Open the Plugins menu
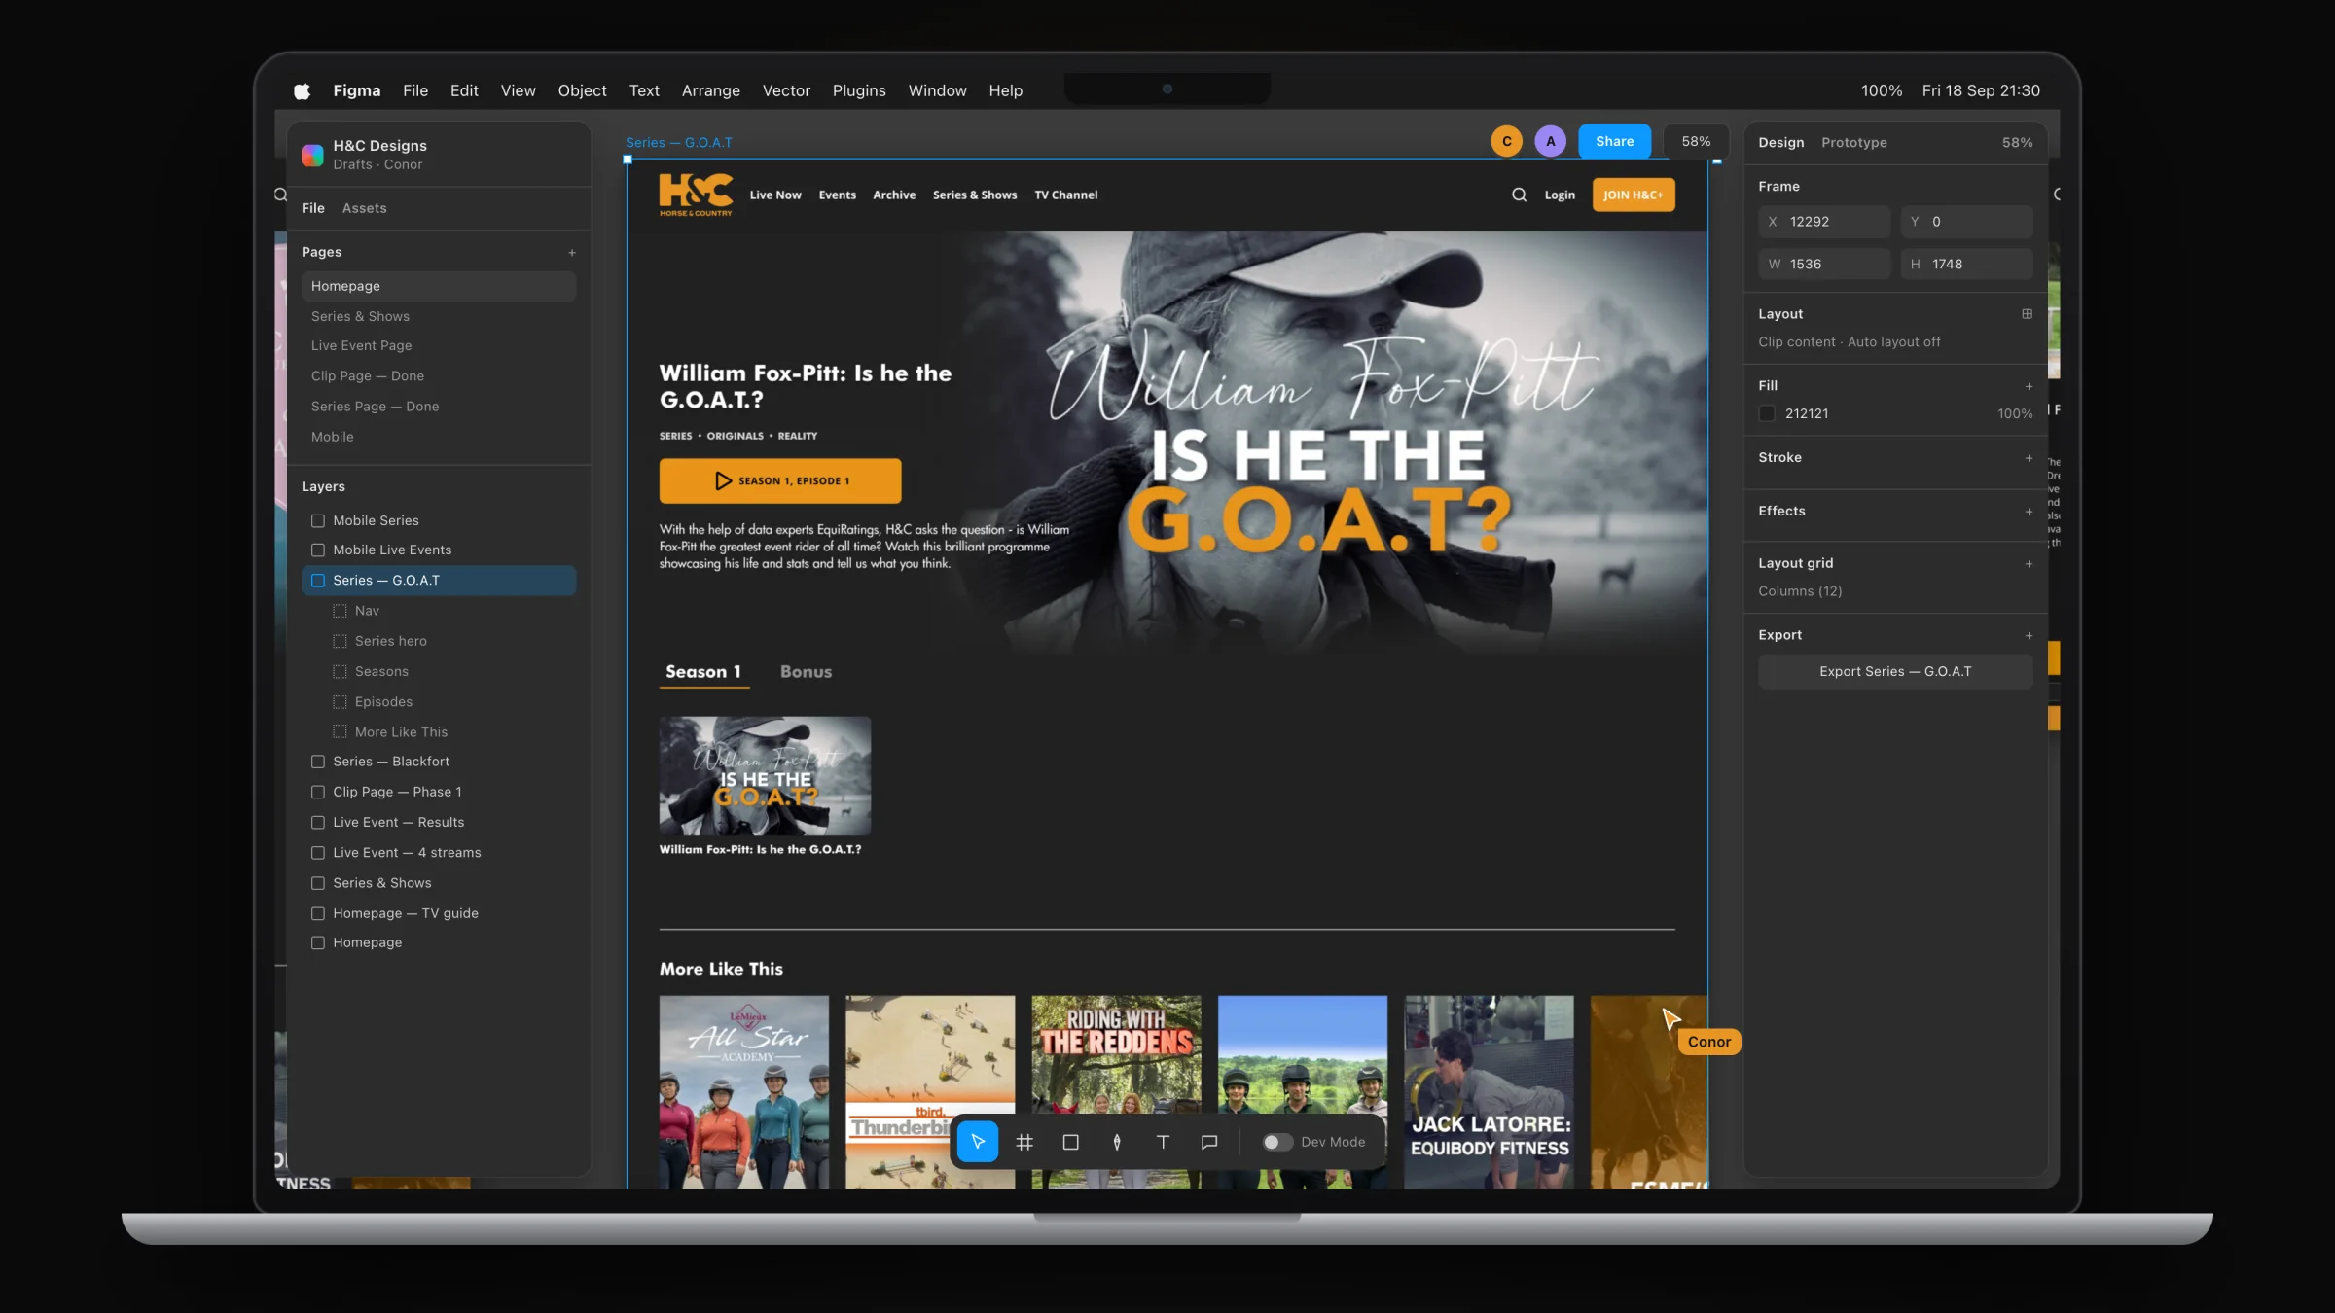 [x=859, y=90]
